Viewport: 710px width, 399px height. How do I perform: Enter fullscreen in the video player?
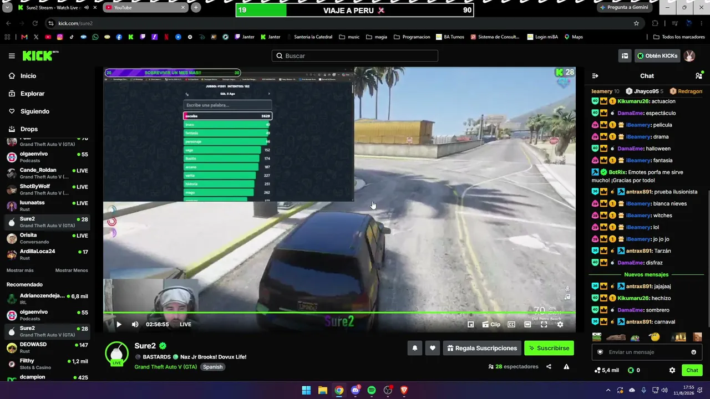click(544, 324)
